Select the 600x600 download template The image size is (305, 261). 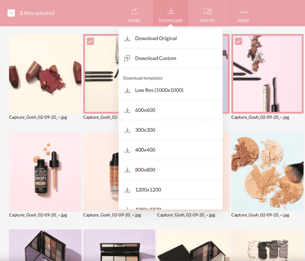171,110
